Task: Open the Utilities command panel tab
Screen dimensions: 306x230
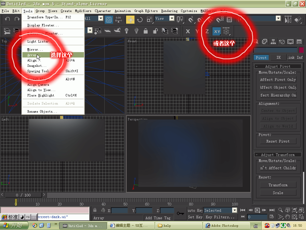Action: [299, 41]
